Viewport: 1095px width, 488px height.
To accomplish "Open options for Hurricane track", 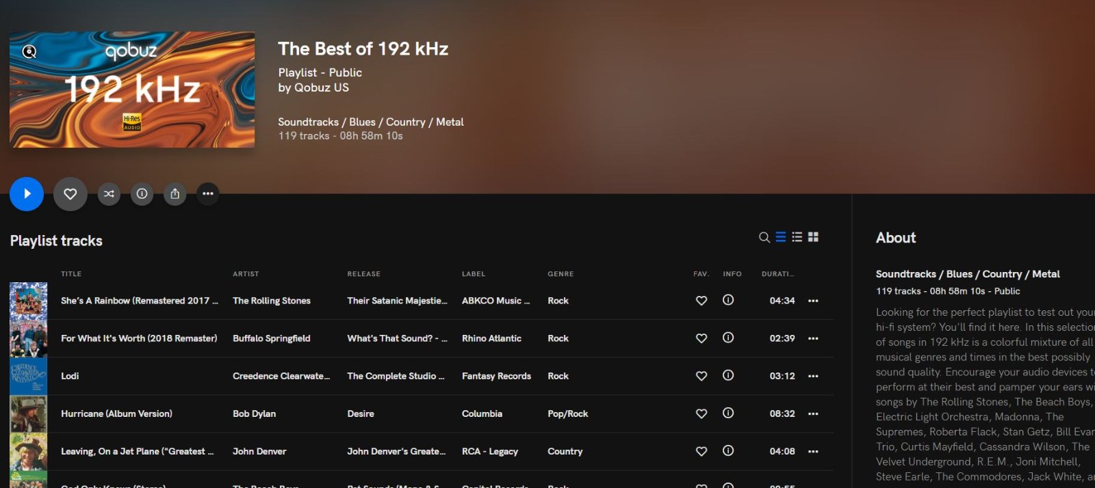I will (813, 414).
